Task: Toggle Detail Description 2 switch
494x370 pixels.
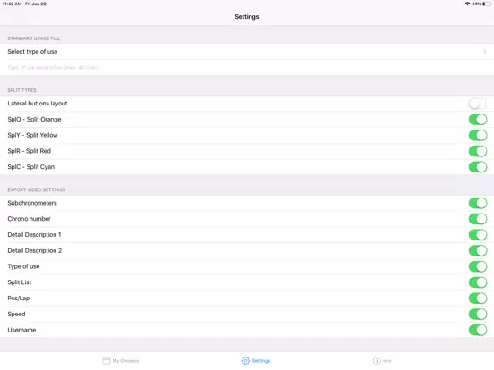Action: [x=478, y=251]
